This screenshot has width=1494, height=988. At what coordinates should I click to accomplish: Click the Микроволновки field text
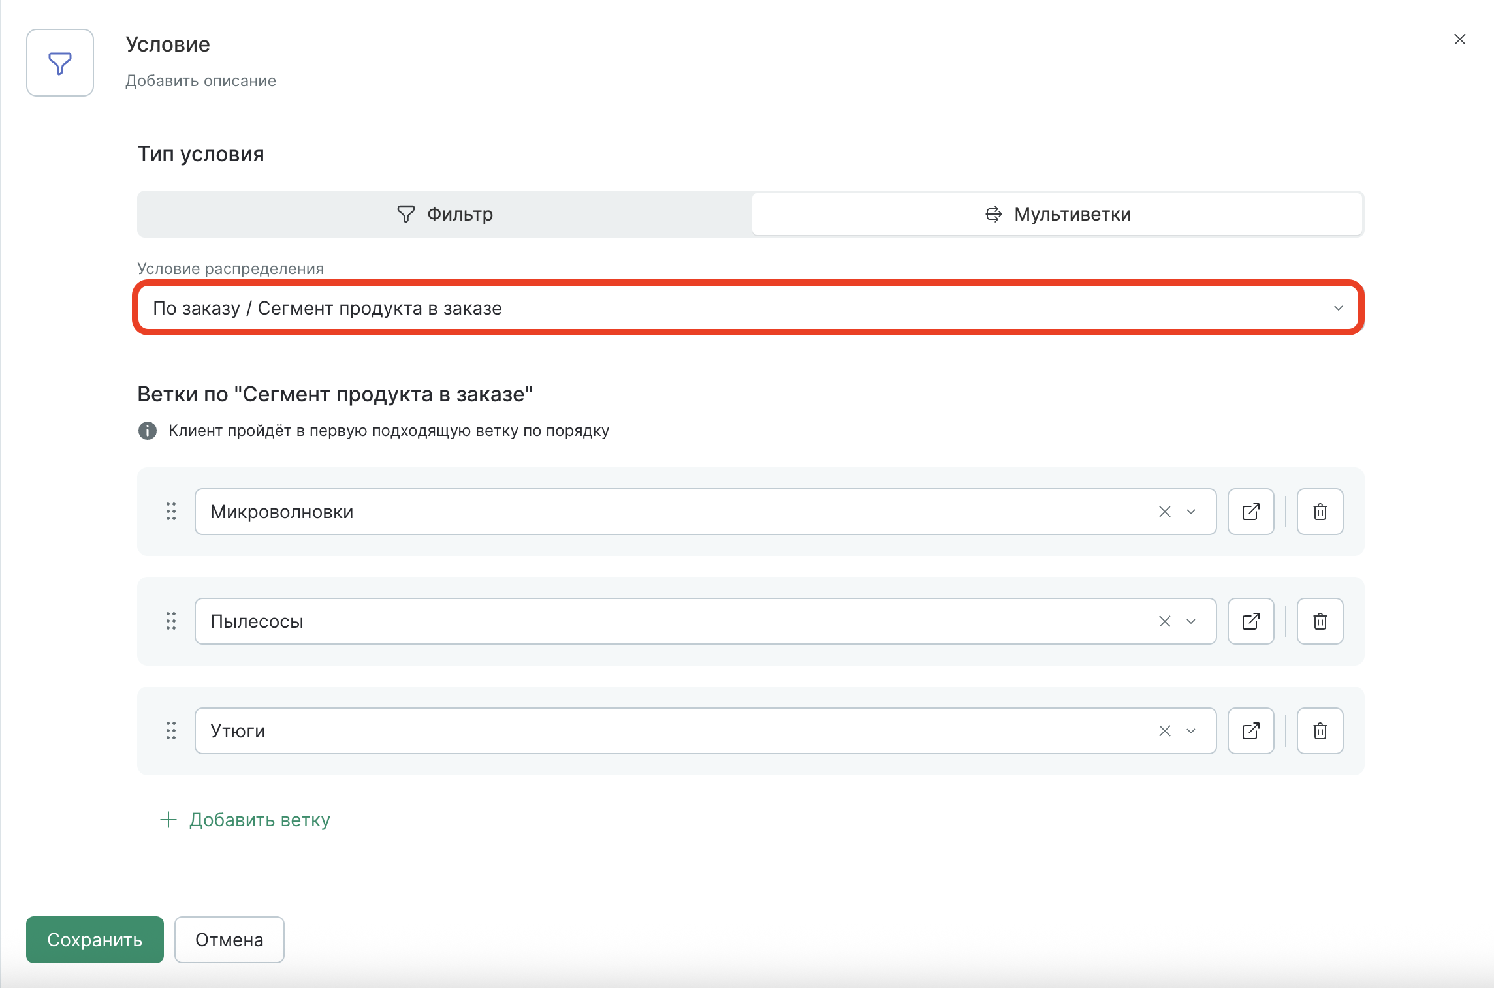pos(281,512)
